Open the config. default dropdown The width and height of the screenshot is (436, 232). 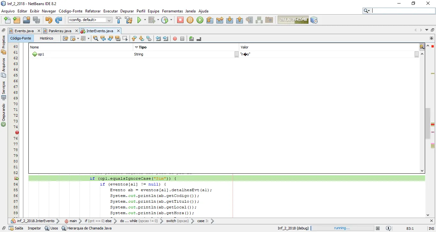90,20
